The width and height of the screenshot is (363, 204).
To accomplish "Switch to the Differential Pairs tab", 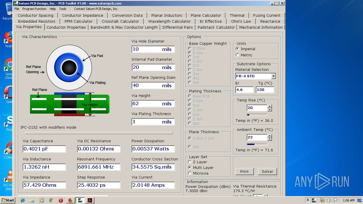I will 178,27.
